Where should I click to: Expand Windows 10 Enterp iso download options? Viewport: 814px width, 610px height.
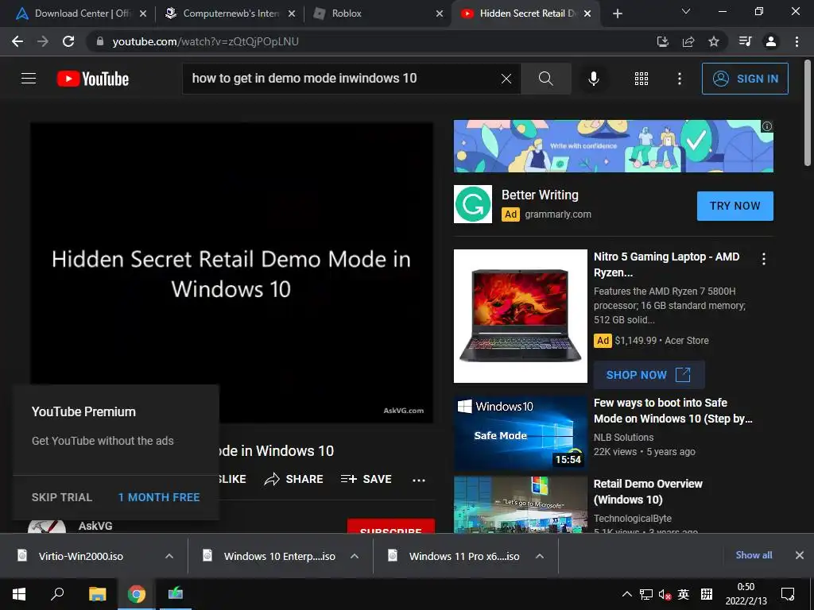[x=355, y=556]
